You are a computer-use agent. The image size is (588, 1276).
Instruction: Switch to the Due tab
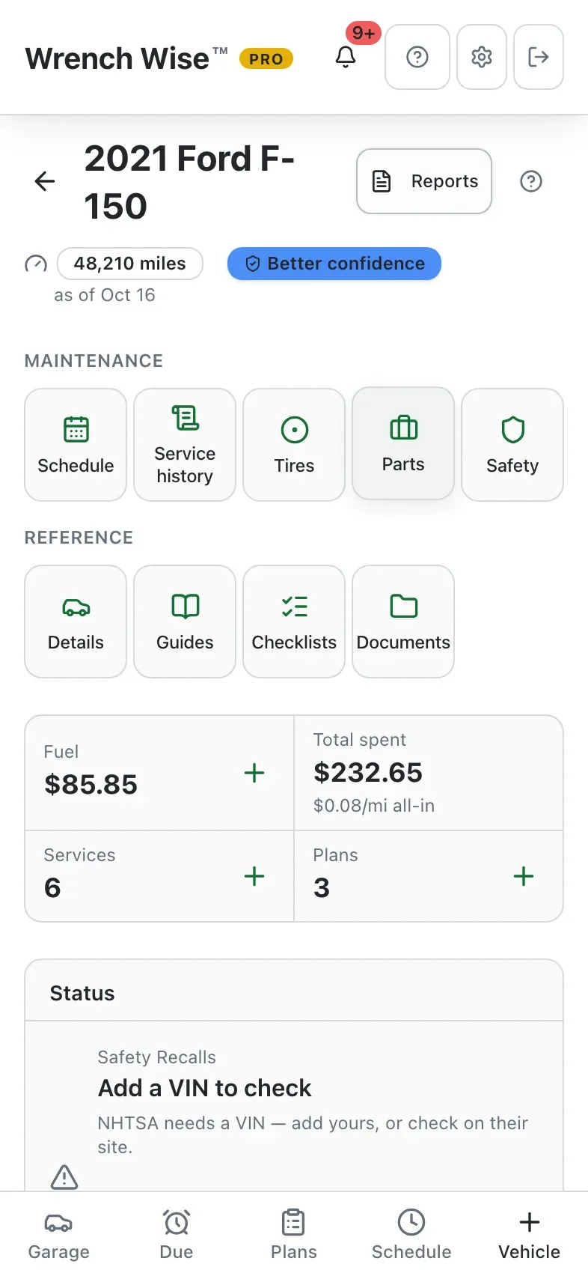(x=177, y=1234)
